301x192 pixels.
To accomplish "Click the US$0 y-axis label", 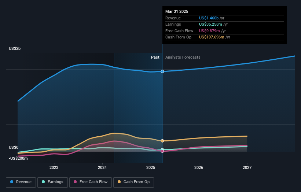I will click(x=14, y=148).
